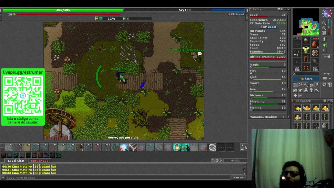Click the minimap thumbnail
Image resolution: width=334 pixels, height=188 pixels.
[306, 22]
